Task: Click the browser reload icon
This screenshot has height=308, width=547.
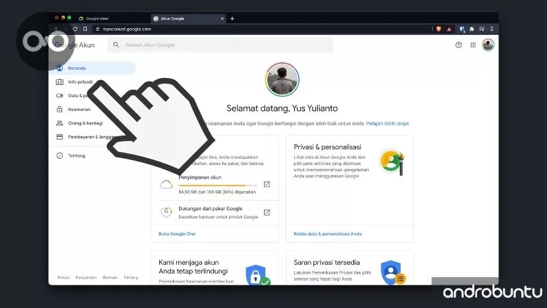Action: click(75, 29)
